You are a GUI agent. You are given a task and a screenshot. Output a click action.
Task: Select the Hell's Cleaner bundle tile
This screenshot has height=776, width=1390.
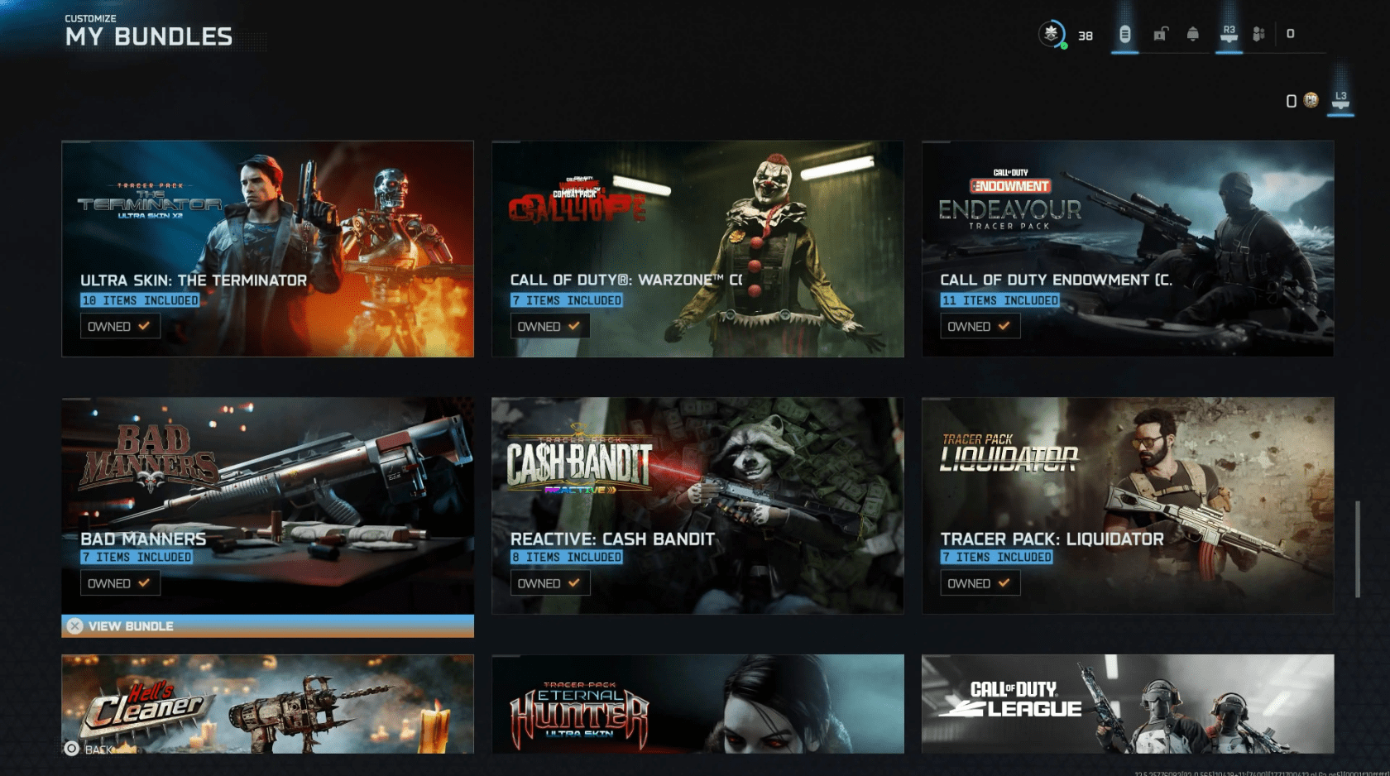click(267, 703)
